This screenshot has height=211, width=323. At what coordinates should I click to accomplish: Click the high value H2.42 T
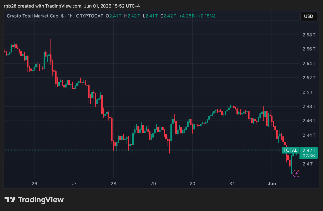(x=132, y=16)
